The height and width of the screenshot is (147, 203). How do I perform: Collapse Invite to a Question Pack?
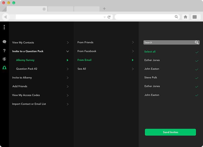(67, 51)
